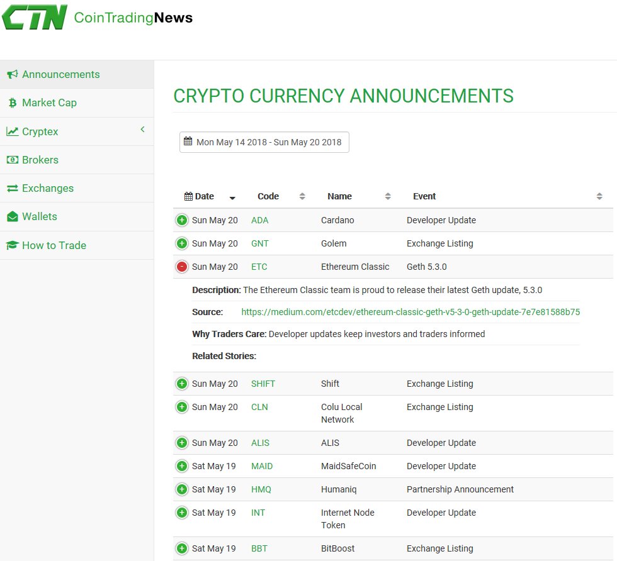Click the Humaniq name cell

coord(339,489)
